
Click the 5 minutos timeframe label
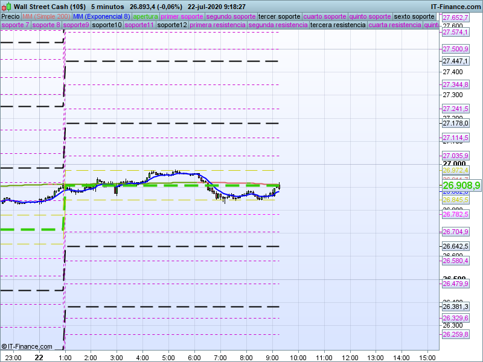[107, 7]
